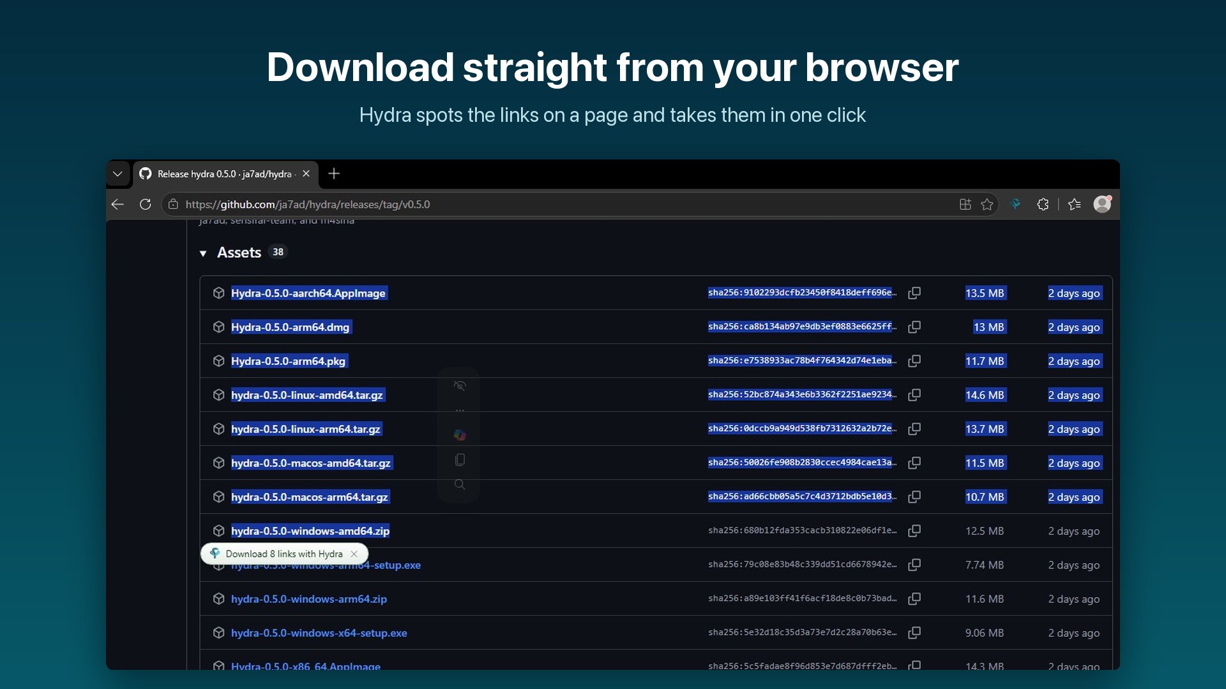
Task: Download Hydra-0.5.0-aarch64.AppImage link
Action: pos(308,293)
